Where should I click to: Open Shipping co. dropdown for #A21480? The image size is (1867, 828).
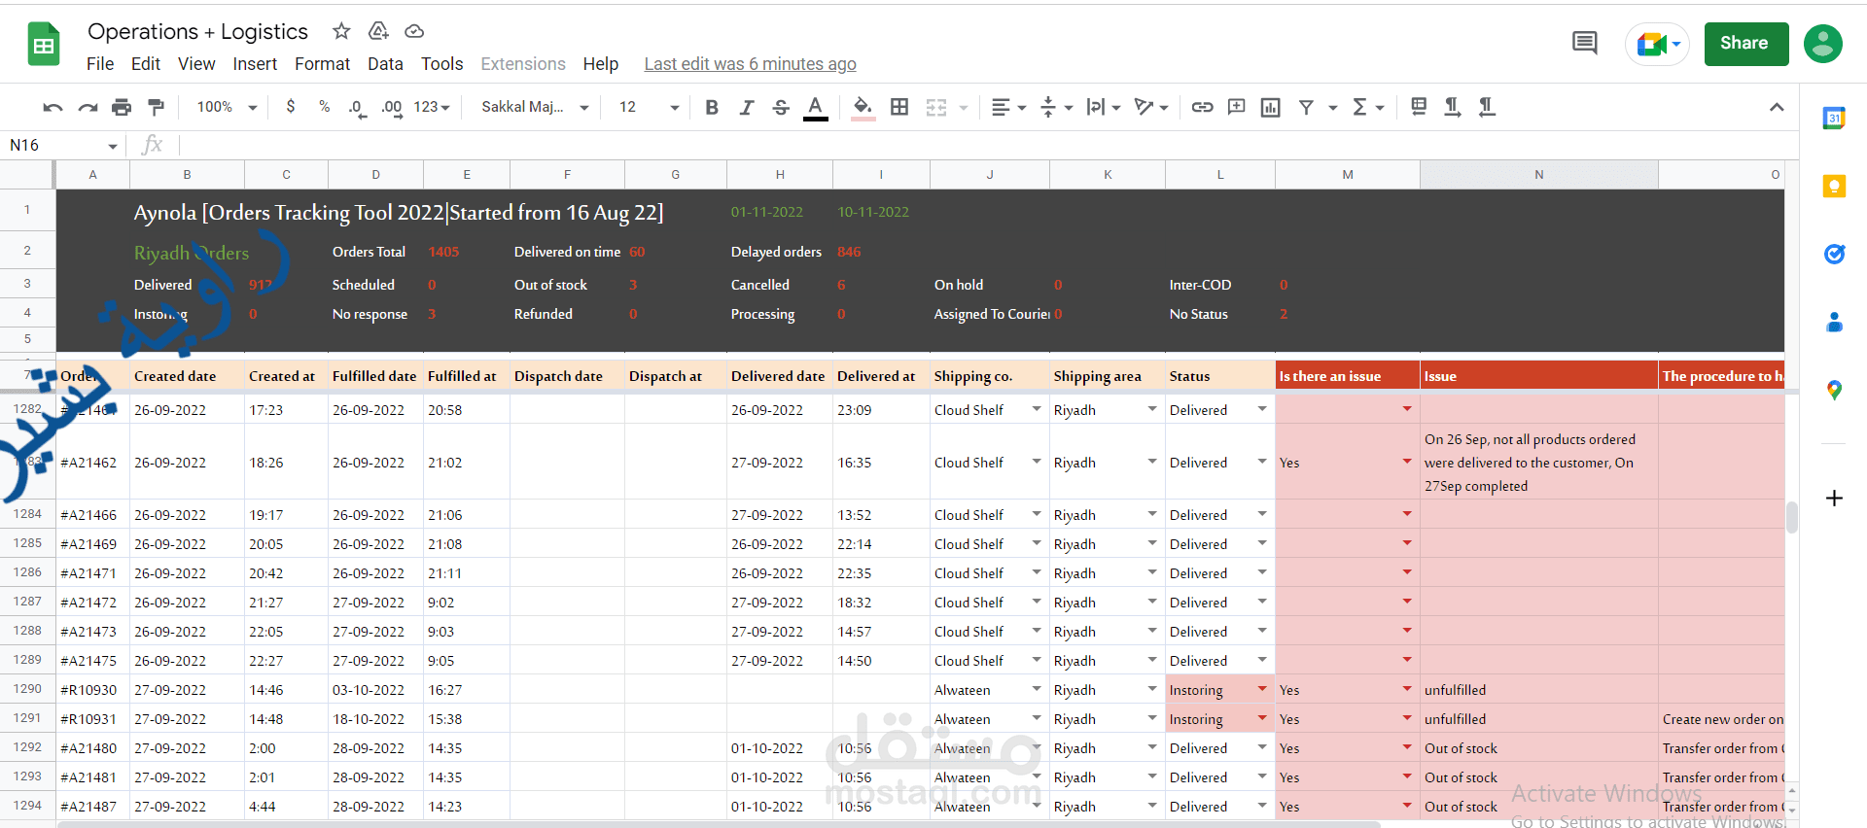1037,747
